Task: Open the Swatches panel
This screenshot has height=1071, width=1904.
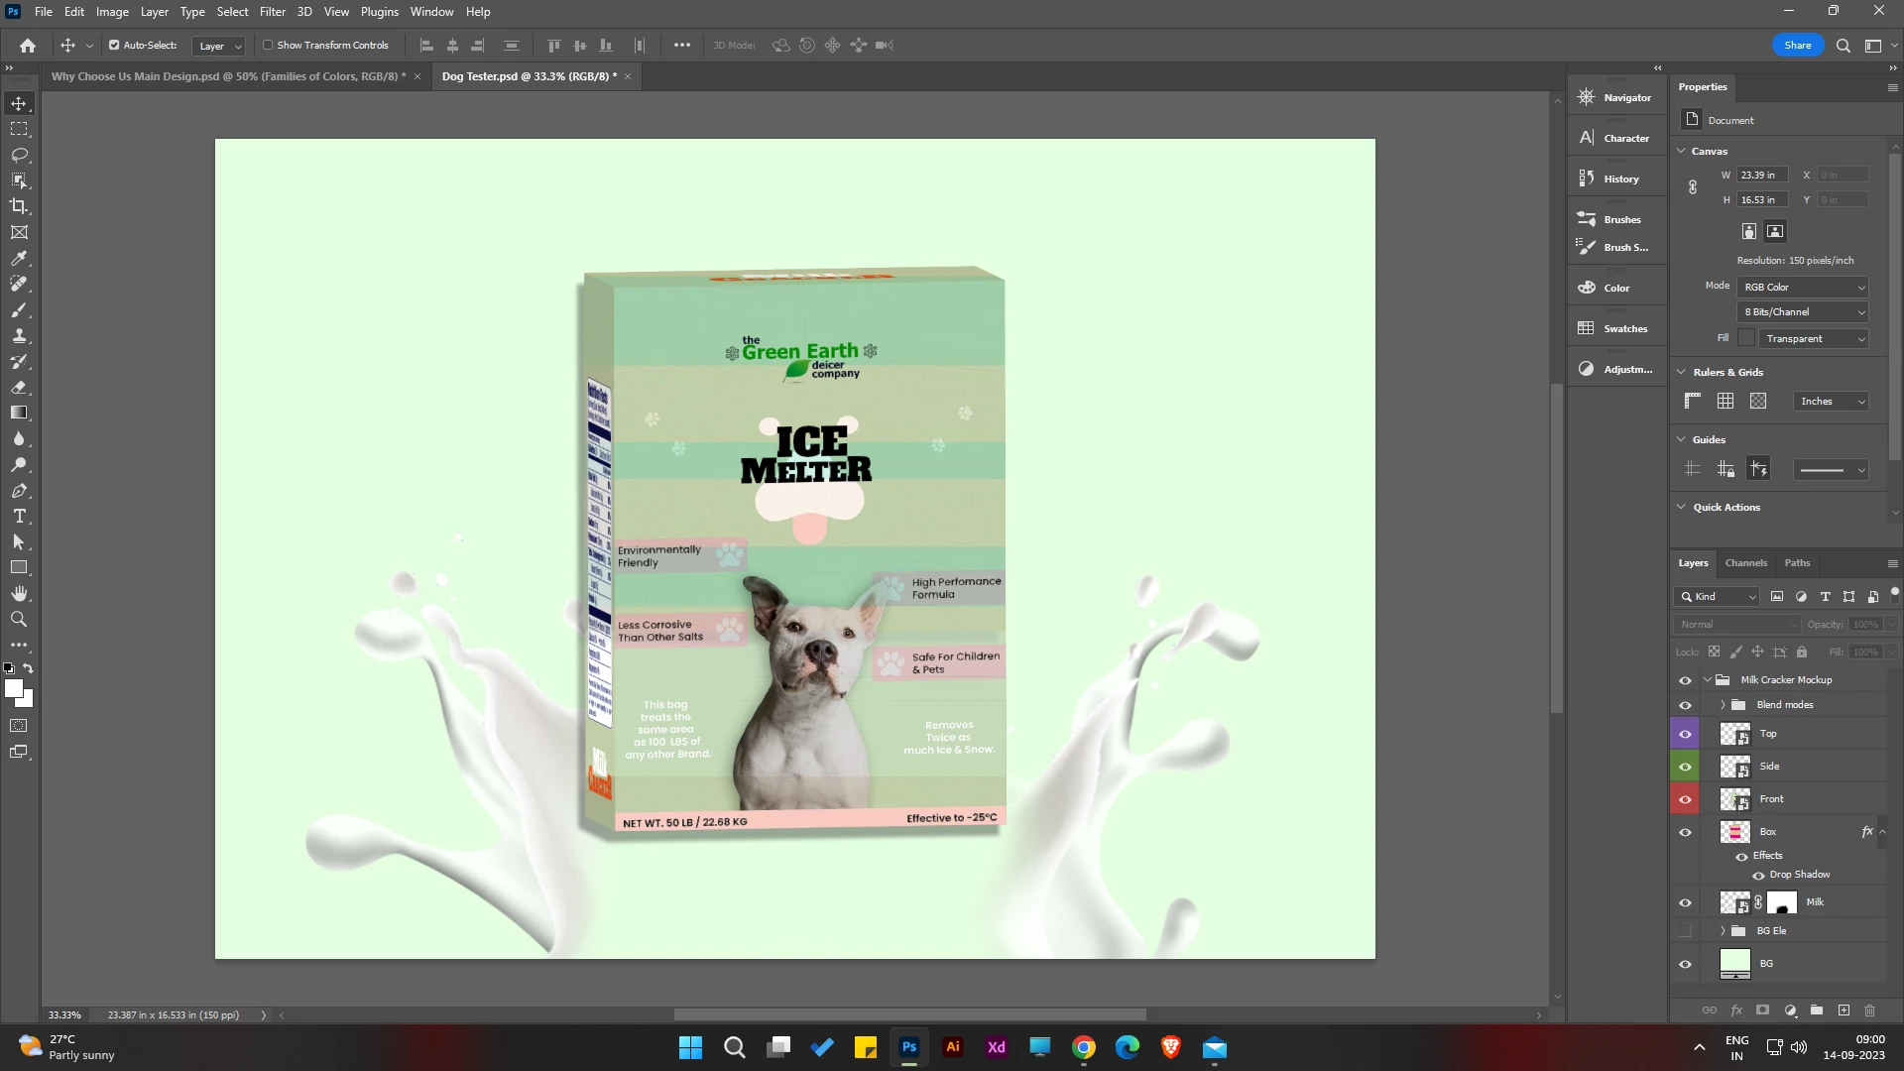Action: [x=1624, y=328]
